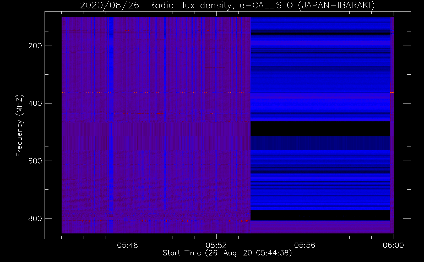Click the 600 frequency tick label
Image resolution: width=424 pixels, height=262 pixels.
tap(35, 161)
